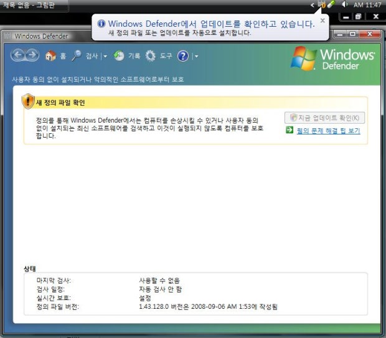Close the background Paint window
The width and height of the screenshot is (386, 338).
pos(375,16)
